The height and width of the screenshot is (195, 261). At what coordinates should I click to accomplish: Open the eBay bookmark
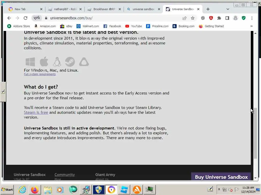[x=66, y=26]
